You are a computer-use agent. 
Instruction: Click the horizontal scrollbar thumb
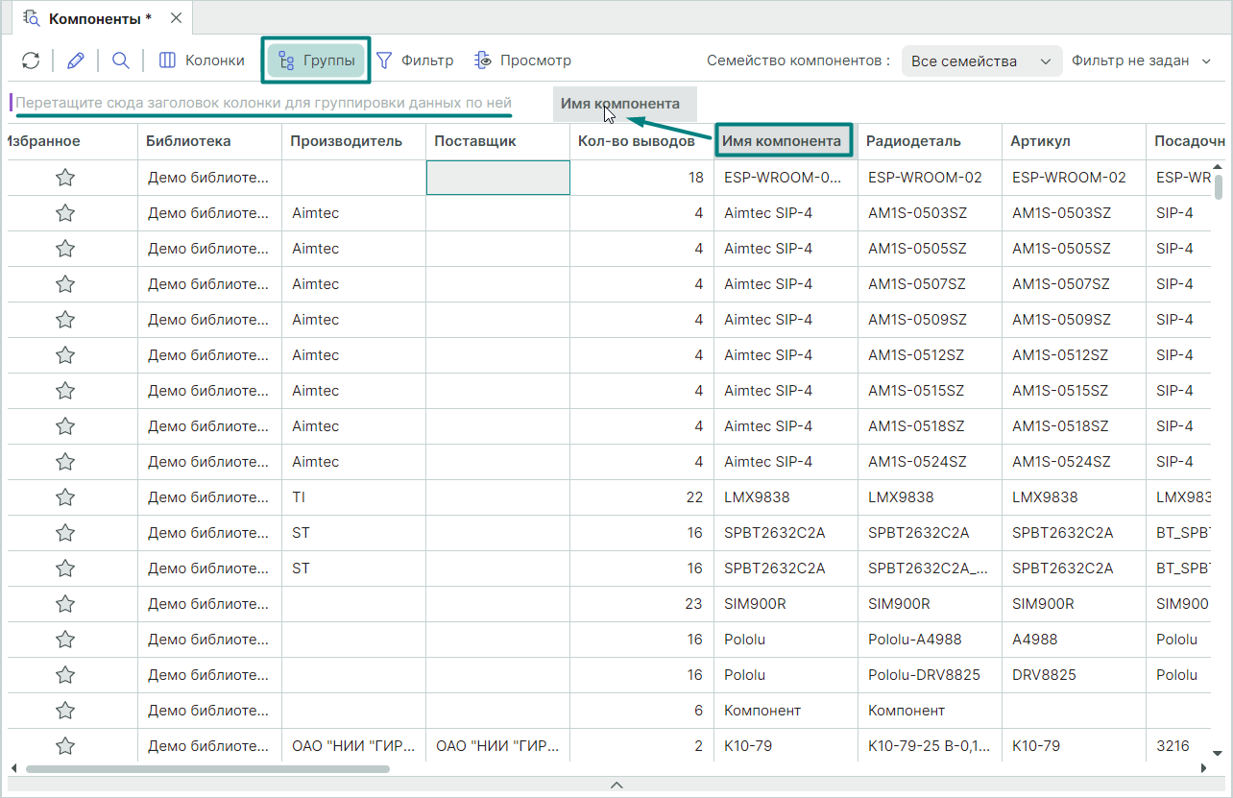coord(206,768)
